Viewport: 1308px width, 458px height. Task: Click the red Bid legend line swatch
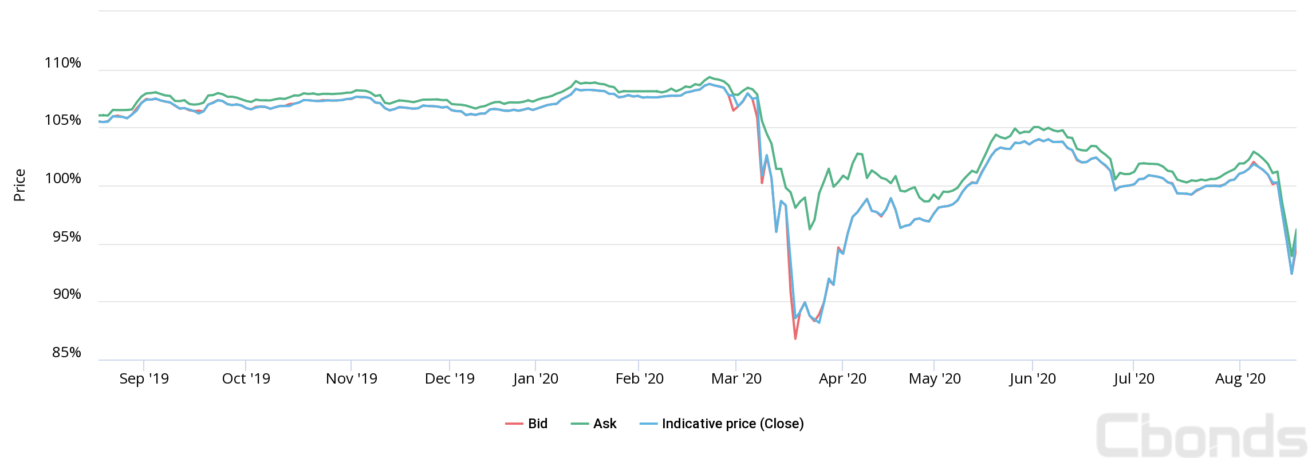click(514, 424)
